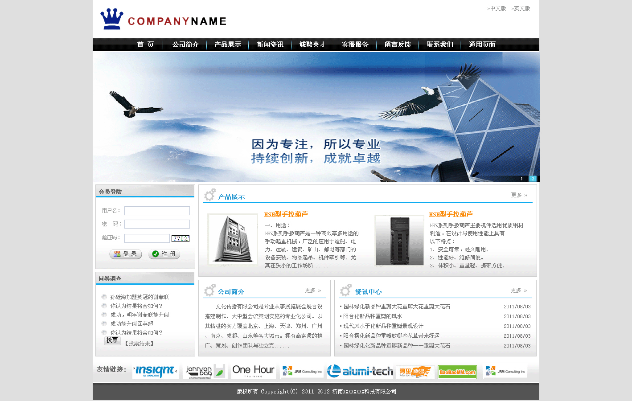The image size is (632, 401).
Task: Expand 更多 in the 资讯中心 panel
Action: tap(518, 291)
